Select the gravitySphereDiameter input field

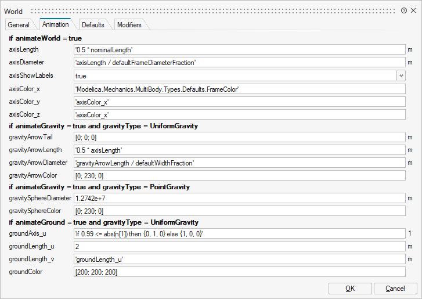(239, 199)
